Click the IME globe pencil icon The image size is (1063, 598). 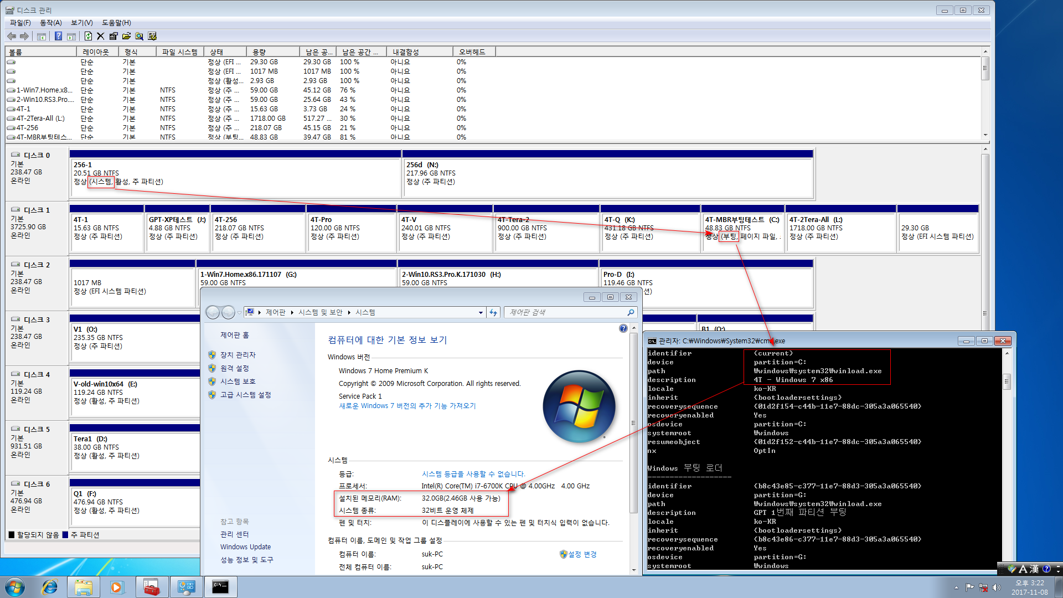tap(1012, 569)
